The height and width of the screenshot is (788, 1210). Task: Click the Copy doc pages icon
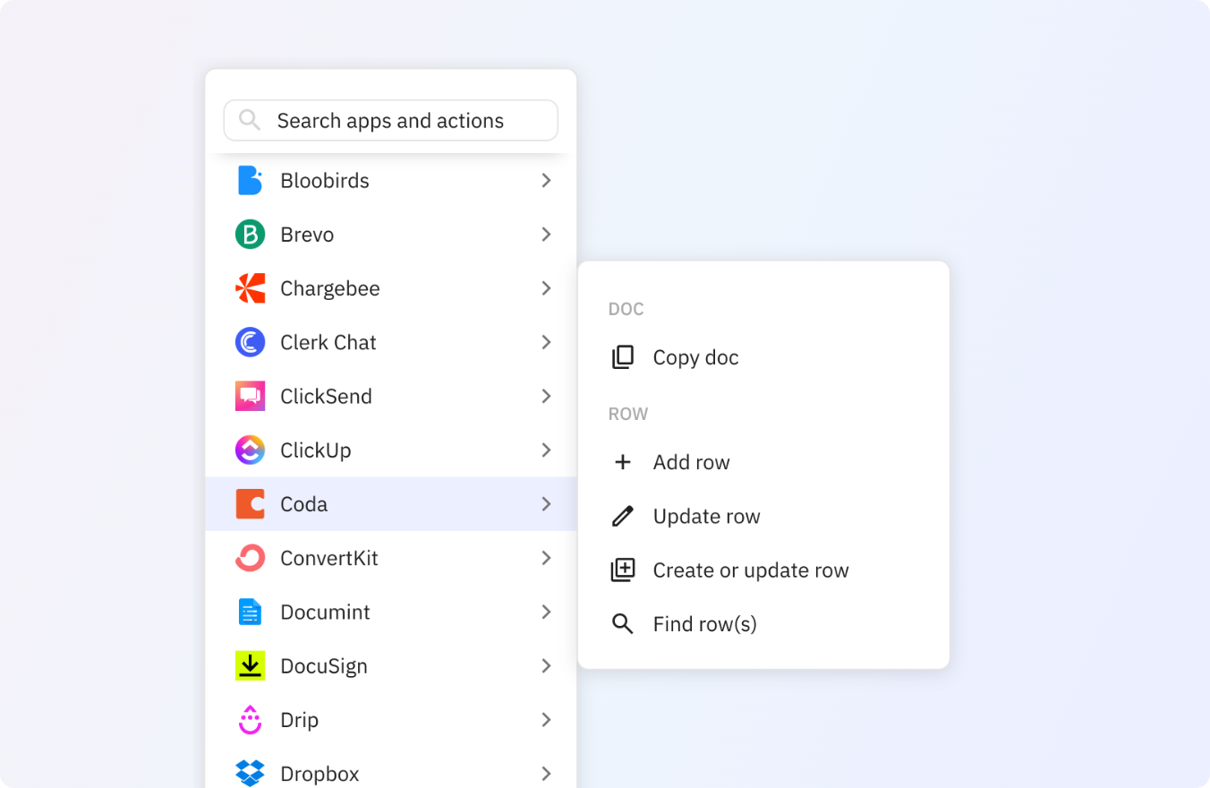coord(622,357)
